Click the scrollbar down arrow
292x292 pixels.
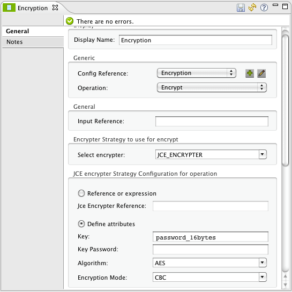pos(285,284)
